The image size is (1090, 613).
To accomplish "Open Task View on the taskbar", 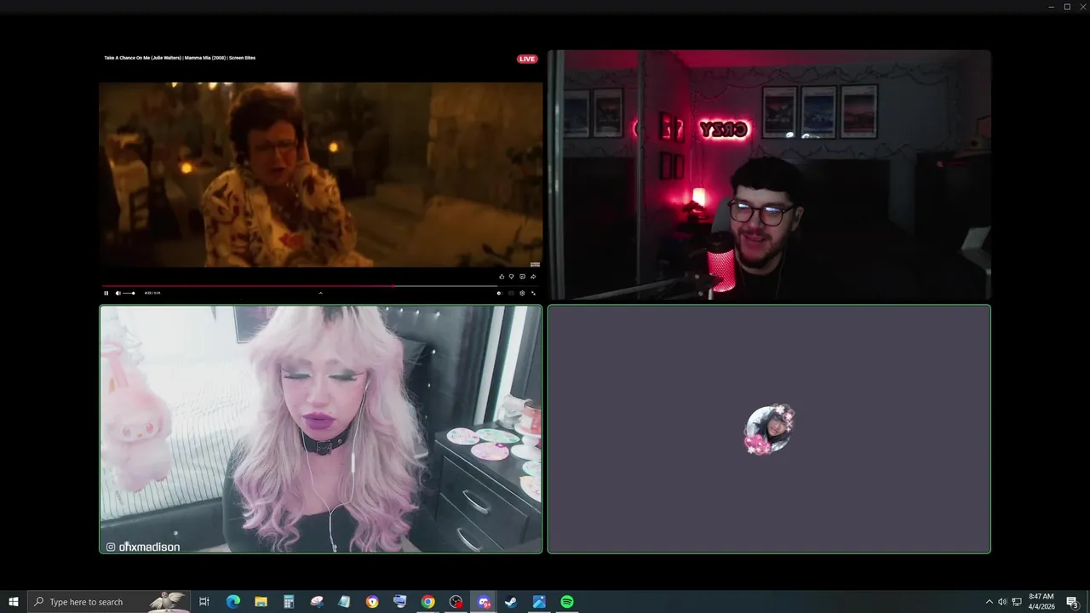I will (x=204, y=602).
